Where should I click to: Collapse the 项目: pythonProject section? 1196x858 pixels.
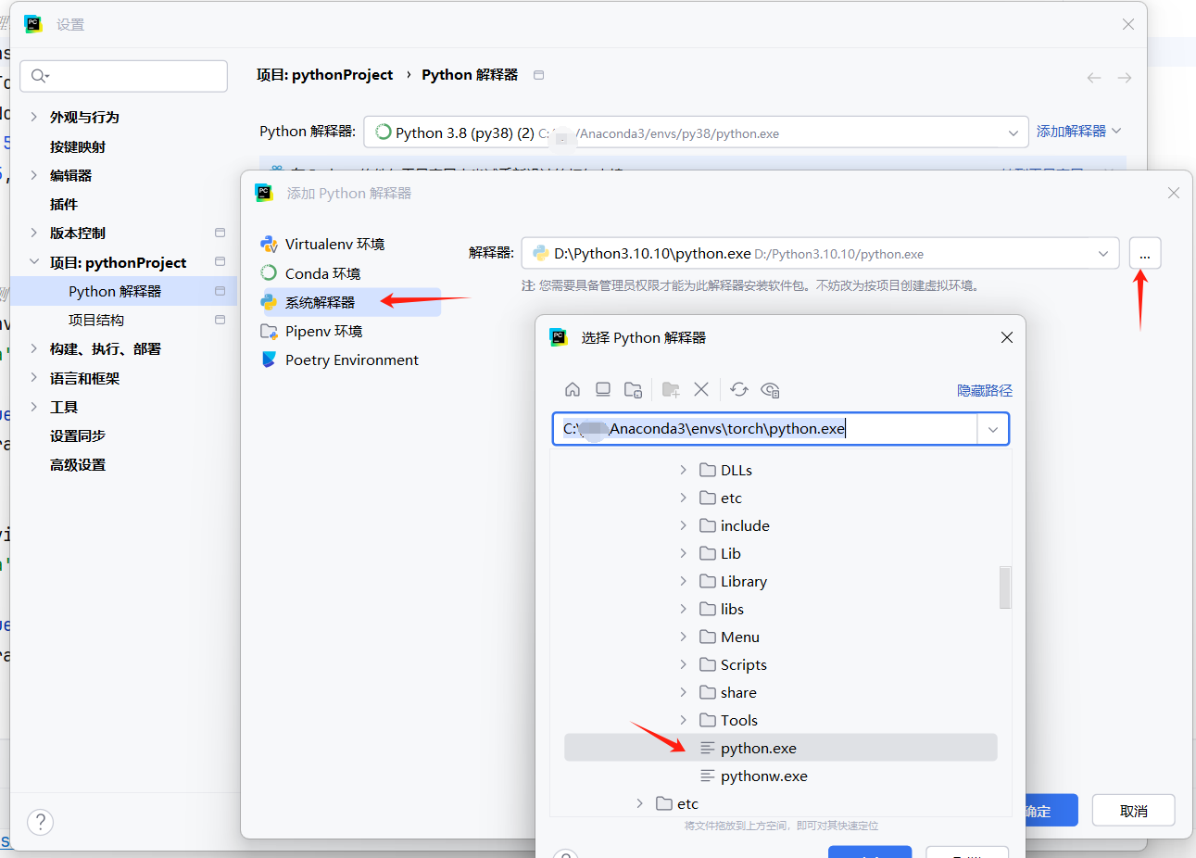pyautogui.click(x=34, y=262)
